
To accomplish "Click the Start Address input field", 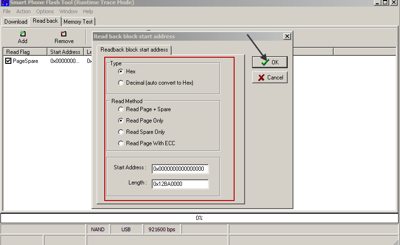I will tap(180, 169).
